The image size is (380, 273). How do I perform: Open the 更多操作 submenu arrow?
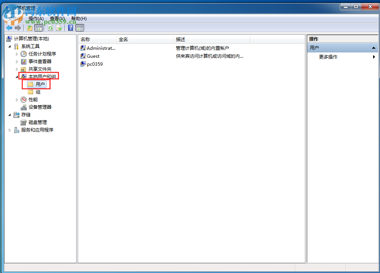tap(374, 57)
